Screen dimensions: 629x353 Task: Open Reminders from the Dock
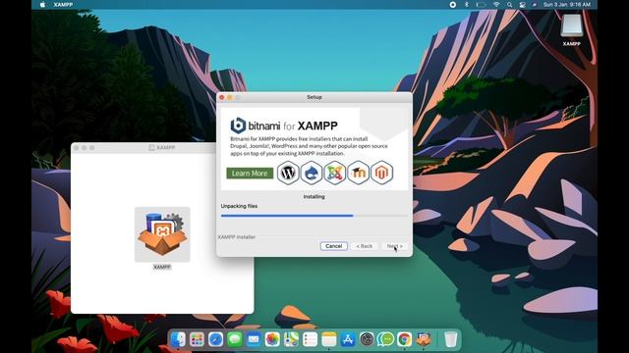311,339
